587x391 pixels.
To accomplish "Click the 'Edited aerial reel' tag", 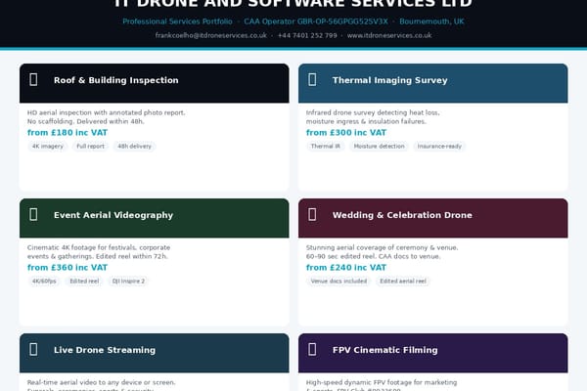I will [x=403, y=281].
